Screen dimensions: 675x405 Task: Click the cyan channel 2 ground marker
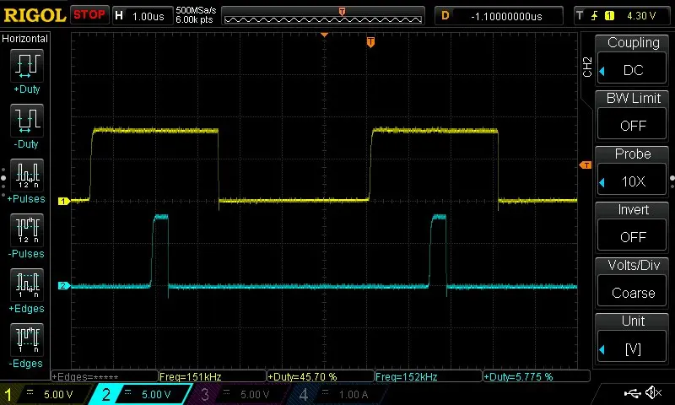[64, 286]
